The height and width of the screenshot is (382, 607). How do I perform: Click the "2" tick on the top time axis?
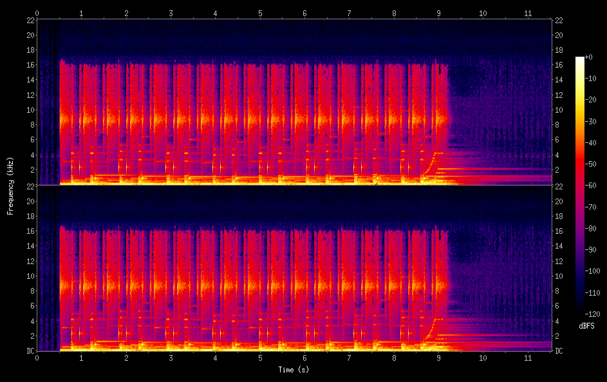126,13
